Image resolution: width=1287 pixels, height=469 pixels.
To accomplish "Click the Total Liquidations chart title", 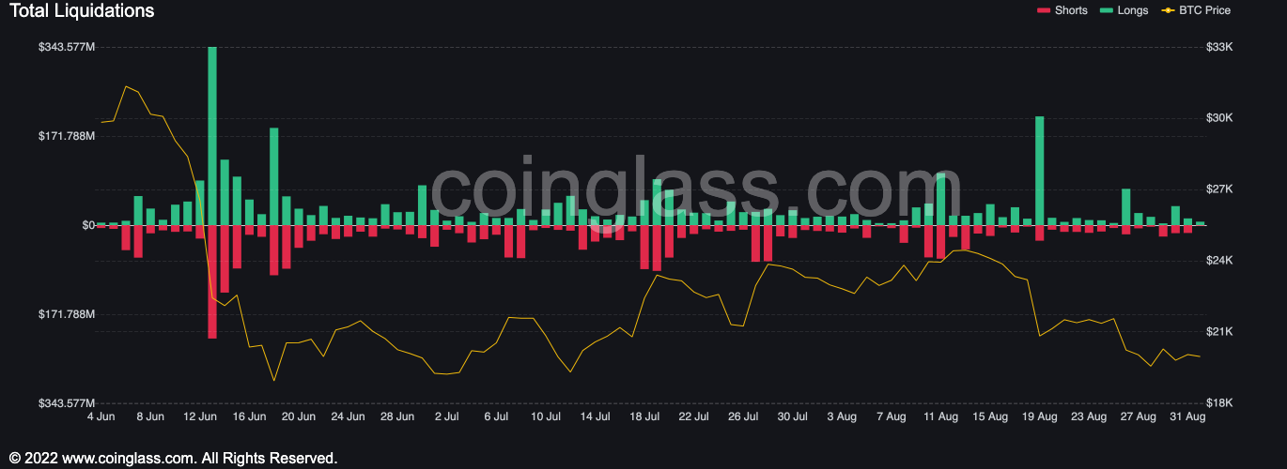I will point(82,11).
